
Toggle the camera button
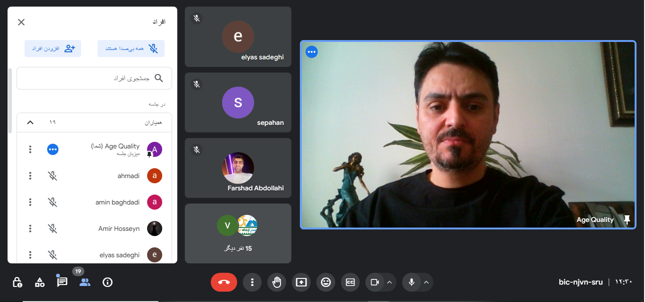point(374,282)
